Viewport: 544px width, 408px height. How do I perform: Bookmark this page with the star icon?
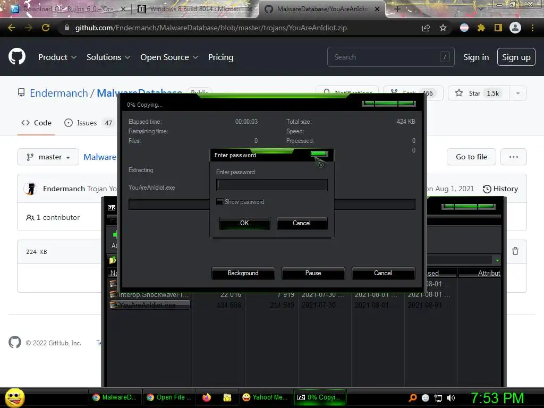coord(443,28)
